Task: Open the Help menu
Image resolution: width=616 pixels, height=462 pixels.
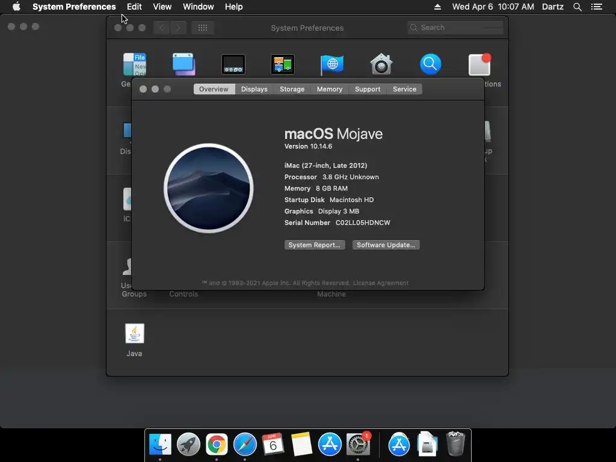Action: point(233,7)
